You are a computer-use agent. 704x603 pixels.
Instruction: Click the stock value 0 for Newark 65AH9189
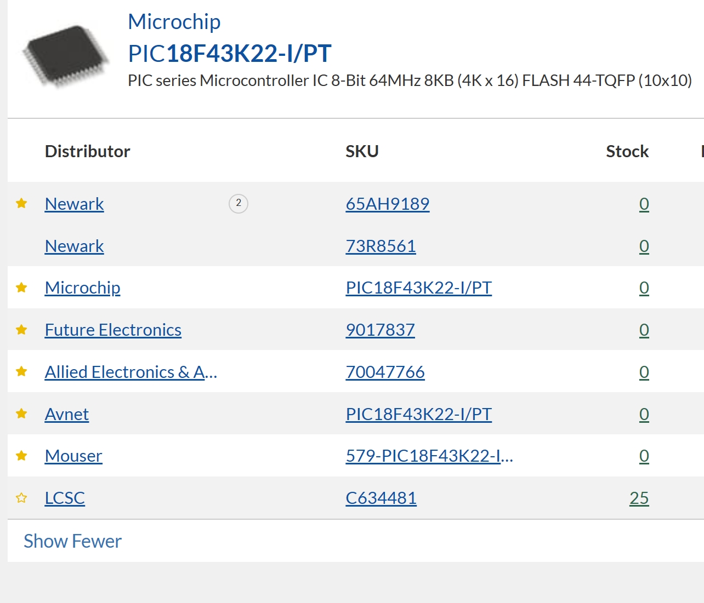coord(644,204)
